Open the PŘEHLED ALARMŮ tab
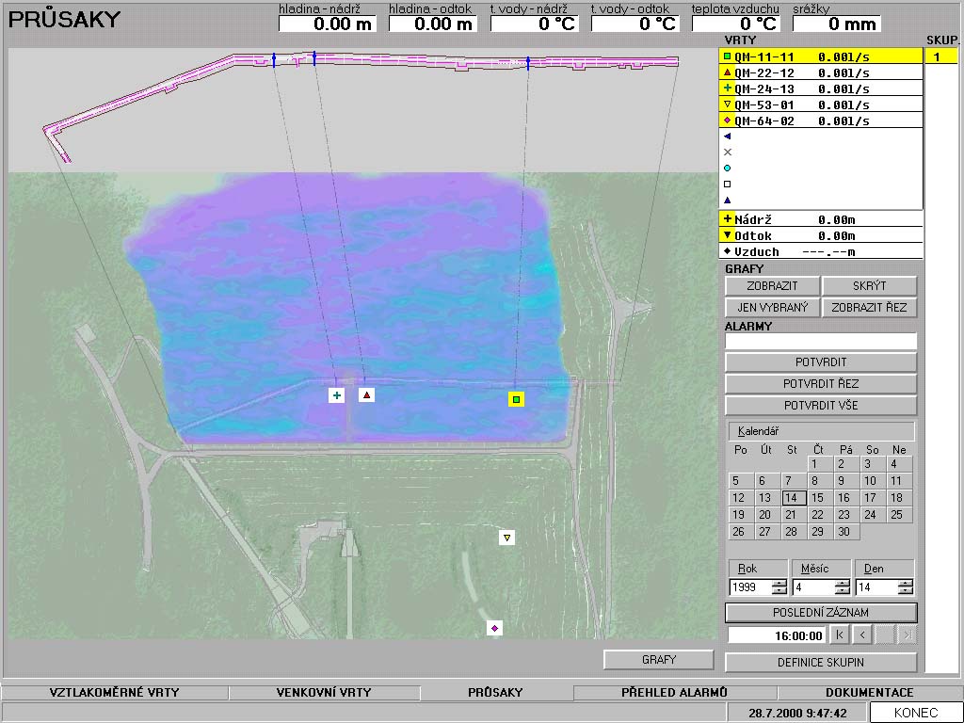964x723 pixels. pyautogui.click(x=674, y=693)
